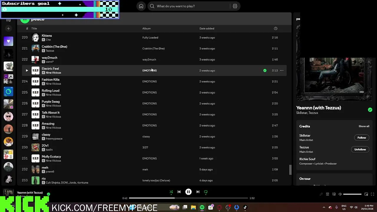This screenshot has height=212, width=377.
Task: Open the Browse icon in search bar
Action: [235, 6]
